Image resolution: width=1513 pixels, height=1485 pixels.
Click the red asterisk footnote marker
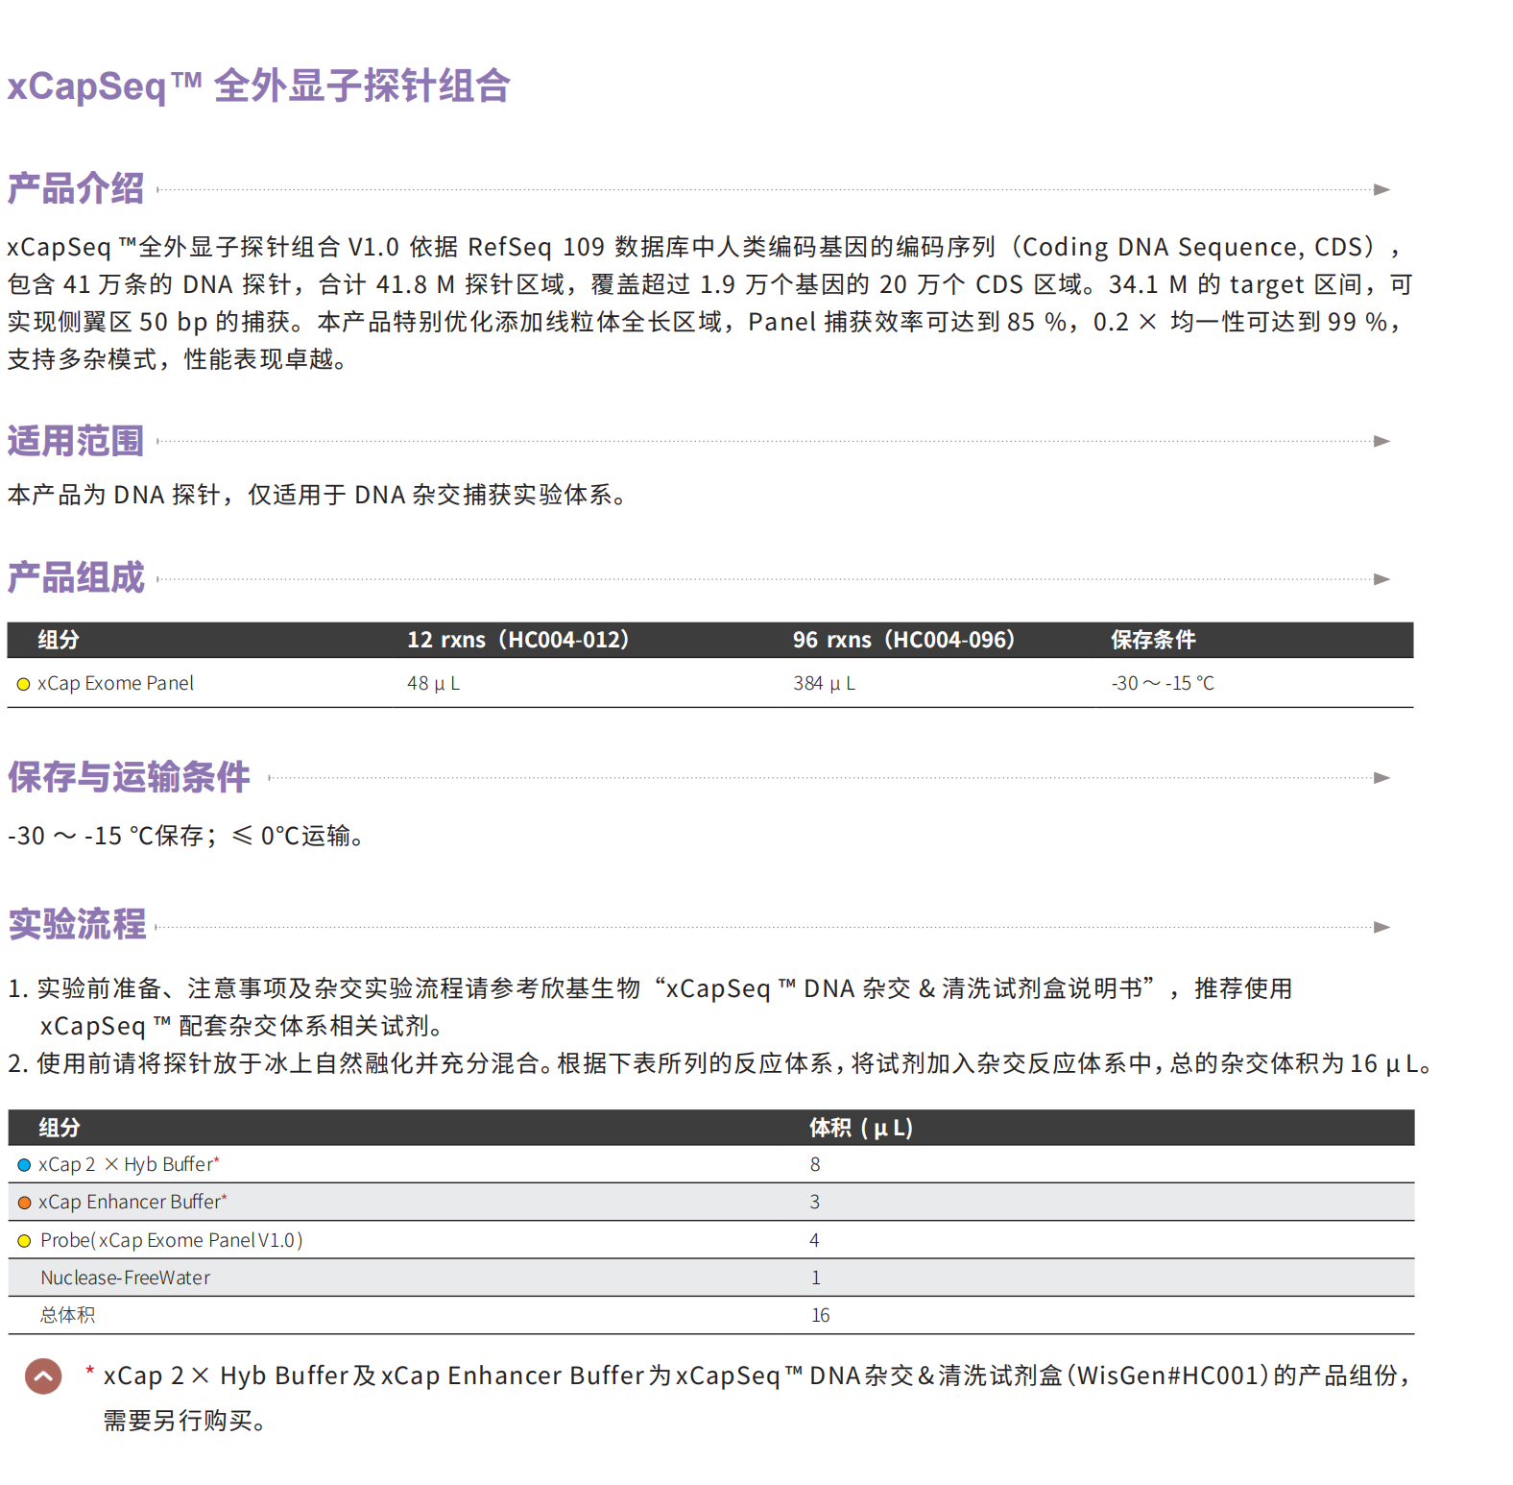coord(89,1372)
